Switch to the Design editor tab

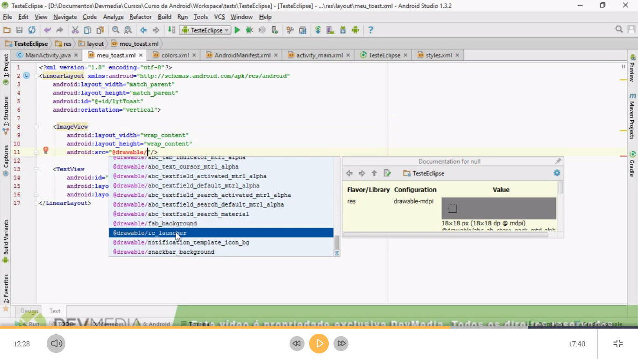pos(29,311)
